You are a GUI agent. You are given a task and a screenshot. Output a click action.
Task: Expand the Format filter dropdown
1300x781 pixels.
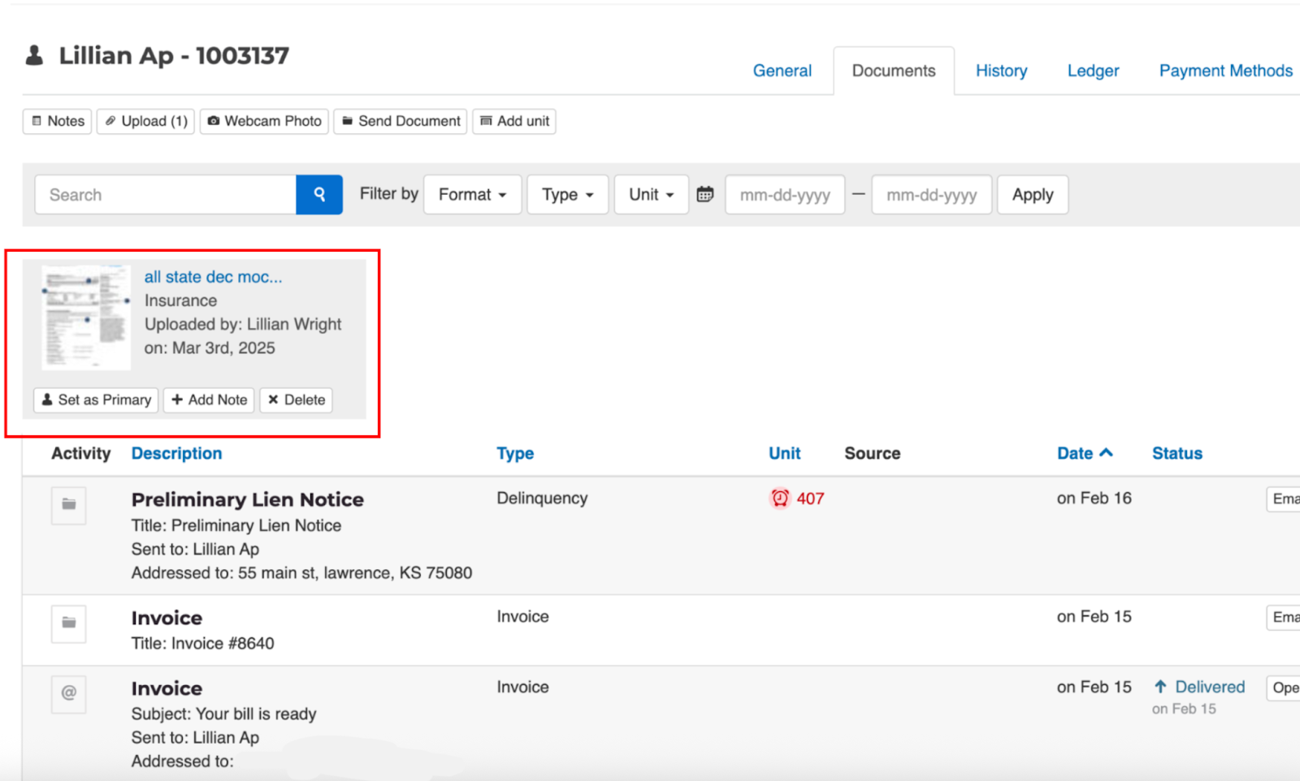click(472, 195)
